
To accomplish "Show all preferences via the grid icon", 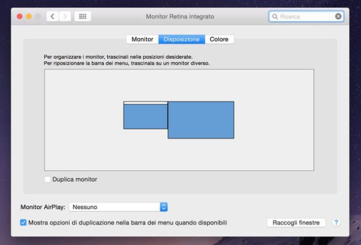I will [x=82, y=16].
